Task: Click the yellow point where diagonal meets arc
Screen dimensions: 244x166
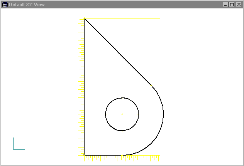Action: tap(151, 85)
